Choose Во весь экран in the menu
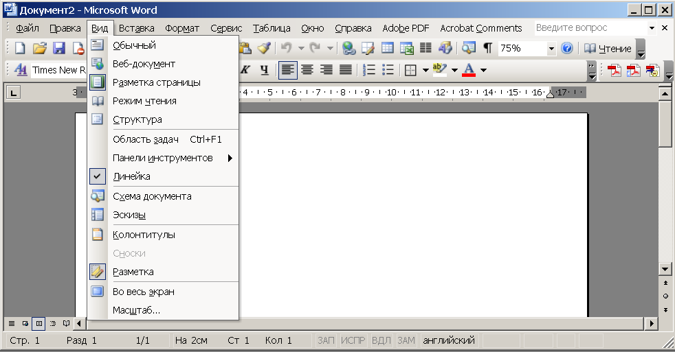Image resolution: width=675 pixels, height=352 pixels. (x=163, y=292)
